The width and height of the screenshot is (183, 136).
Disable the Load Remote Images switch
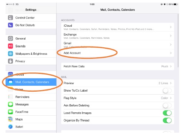[x=167, y=113]
